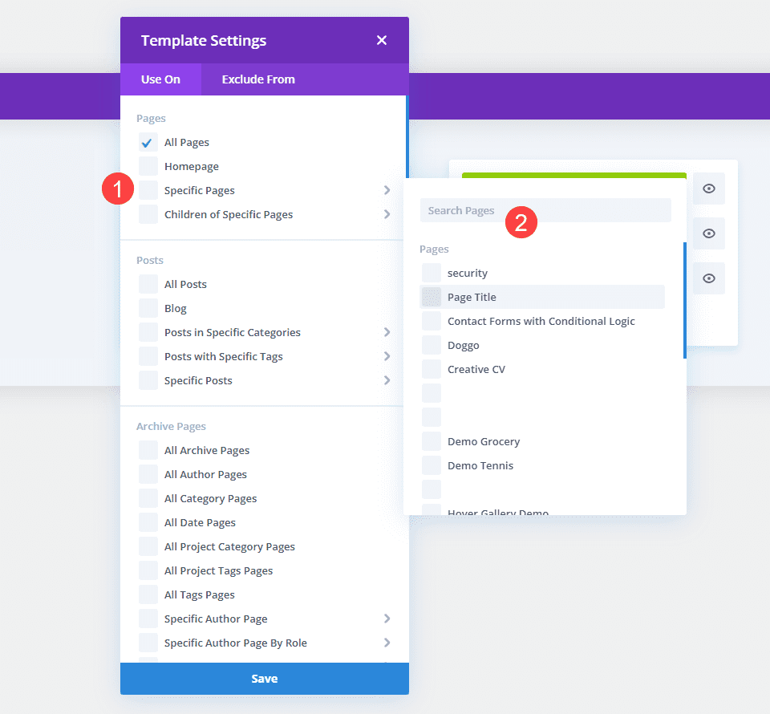Toggle the first visibility eye icon
Viewport: 770px width, 714px height.
708,188
